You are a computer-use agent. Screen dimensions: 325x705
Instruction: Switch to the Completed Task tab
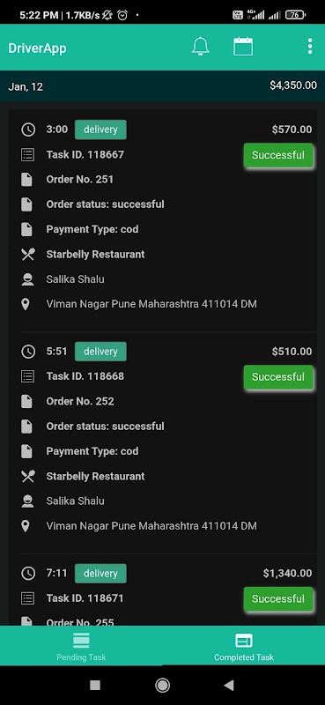(244, 646)
